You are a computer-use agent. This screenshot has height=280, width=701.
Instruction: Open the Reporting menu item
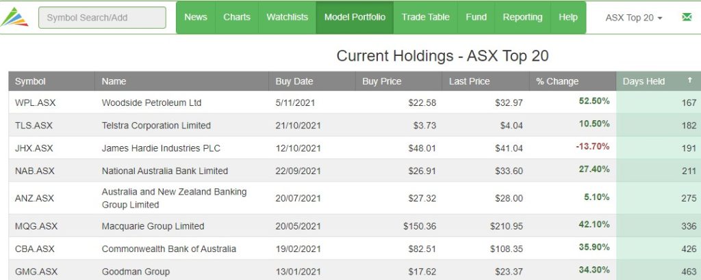coord(522,17)
